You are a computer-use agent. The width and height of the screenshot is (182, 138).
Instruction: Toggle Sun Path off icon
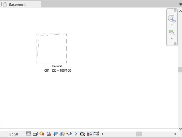tap(42, 134)
